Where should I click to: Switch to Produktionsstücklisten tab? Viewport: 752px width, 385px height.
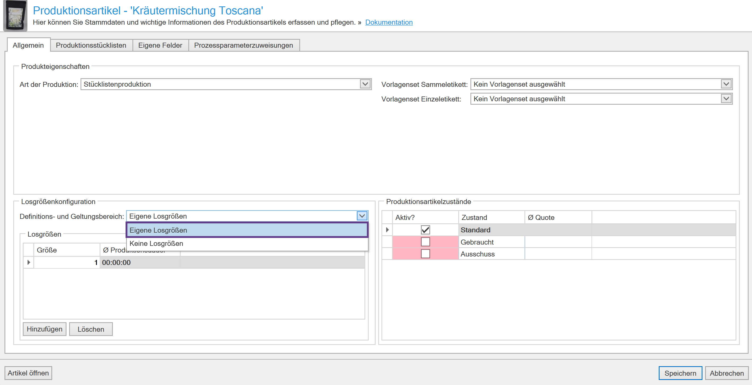(91, 45)
